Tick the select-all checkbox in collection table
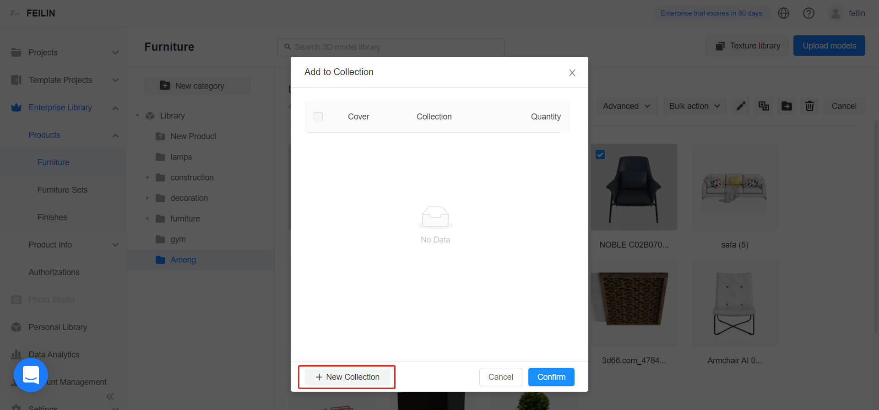The height and width of the screenshot is (410, 879). coord(318,117)
